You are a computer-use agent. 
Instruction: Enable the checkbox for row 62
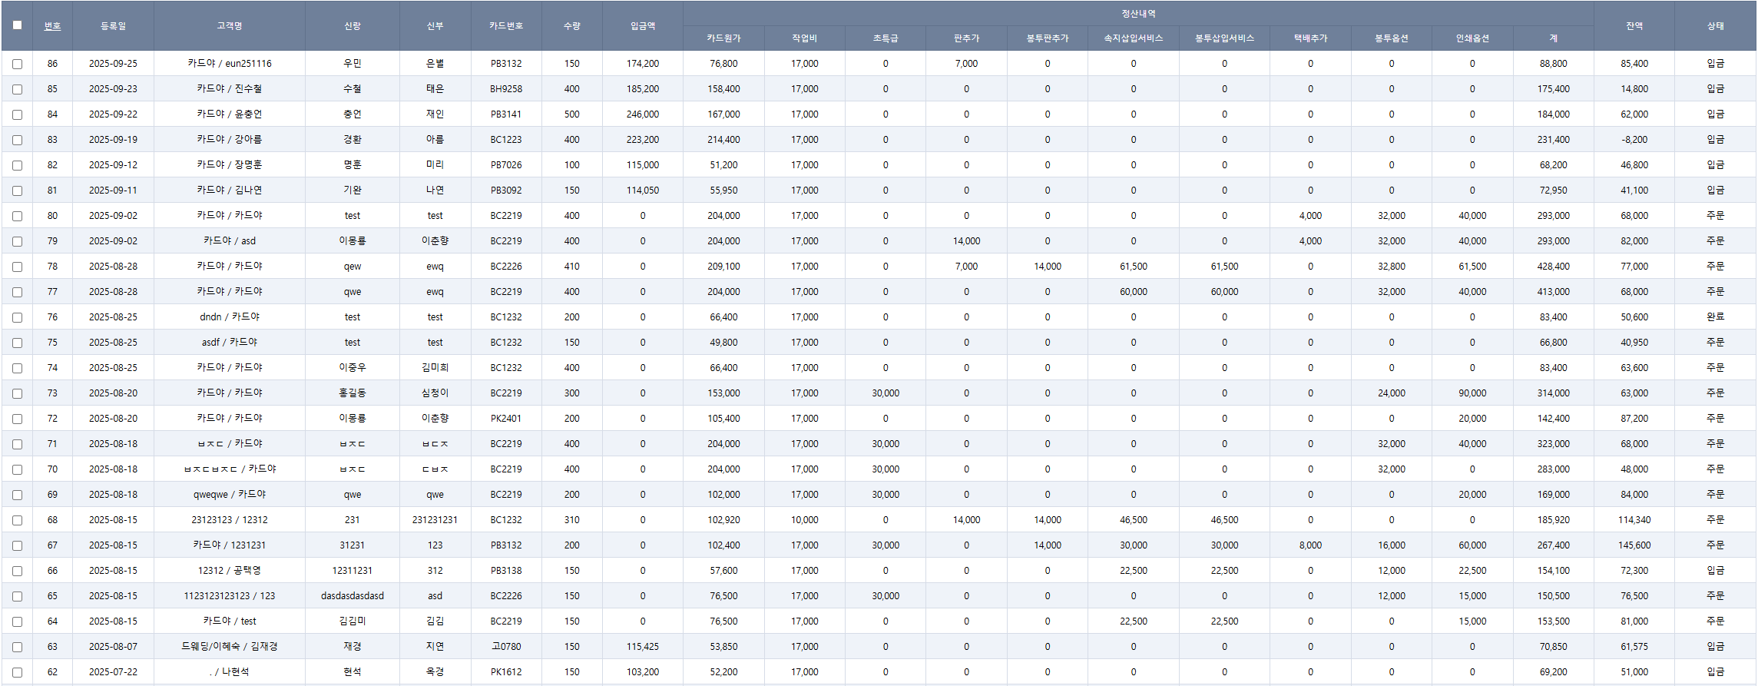tap(17, 672)
